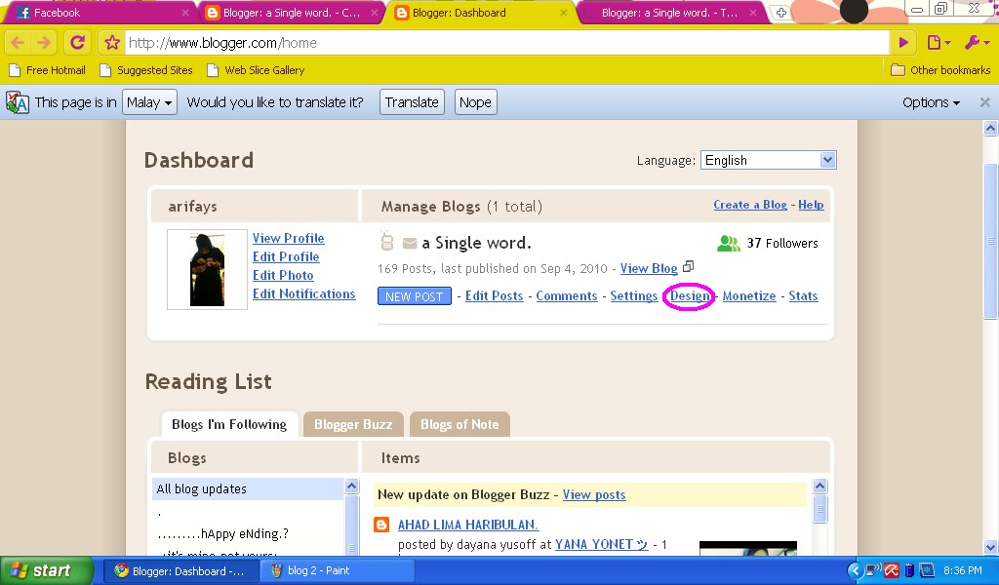Click Blogger: Dashboard taskbar button
The image size is (999, 585).
point(179,571)
